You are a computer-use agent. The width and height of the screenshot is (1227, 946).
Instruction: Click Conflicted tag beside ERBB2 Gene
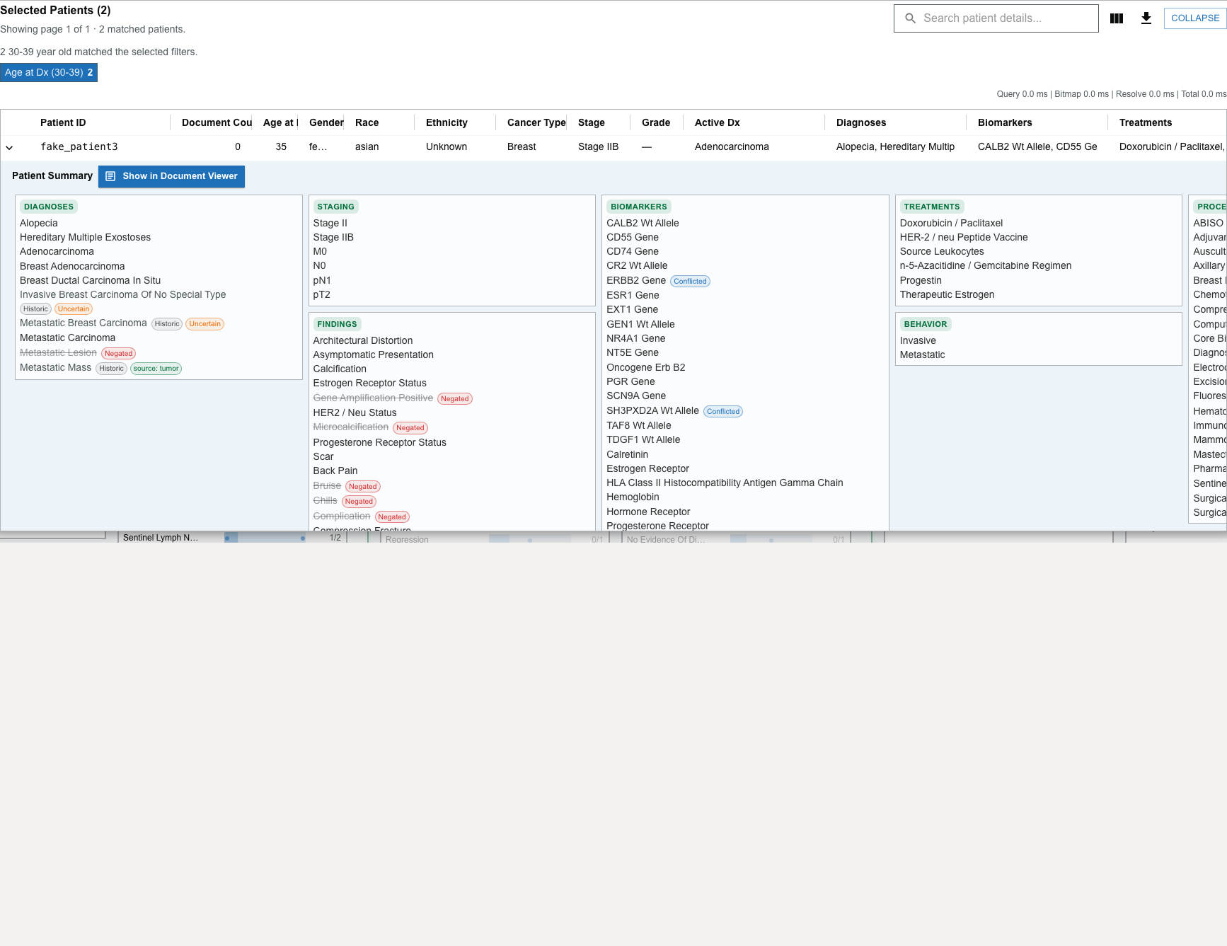pyautogui.click(x=690, y=282)
